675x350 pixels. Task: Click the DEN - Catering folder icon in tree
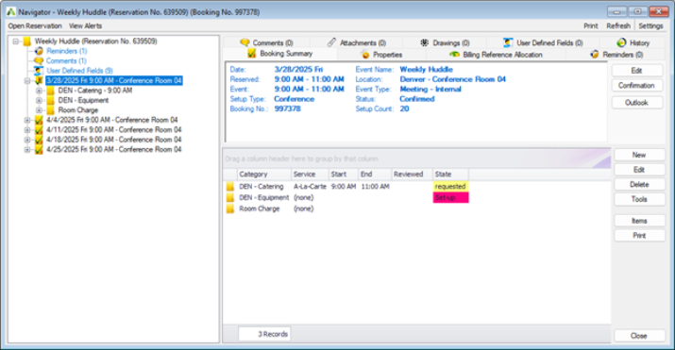(50, 91)
